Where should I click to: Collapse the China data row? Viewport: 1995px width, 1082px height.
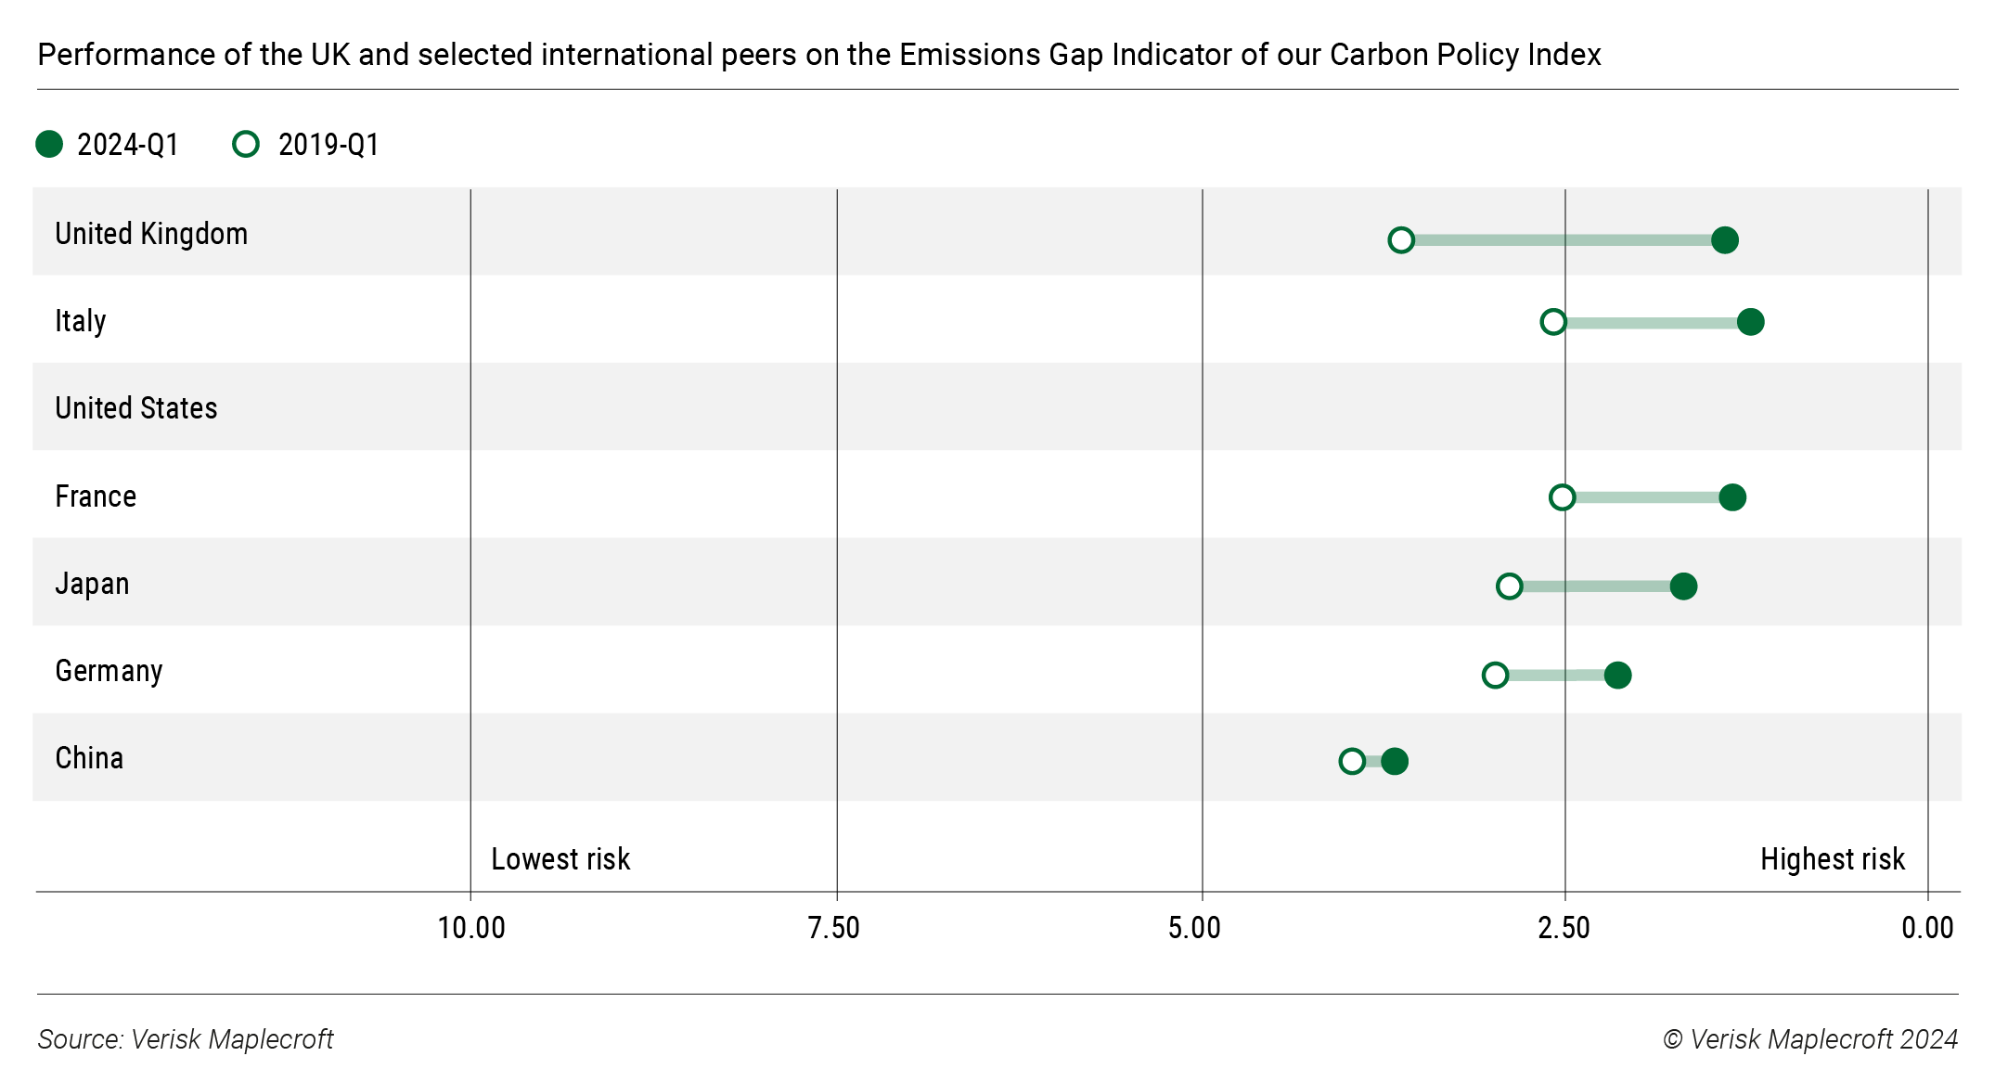[x=89, y=758]
